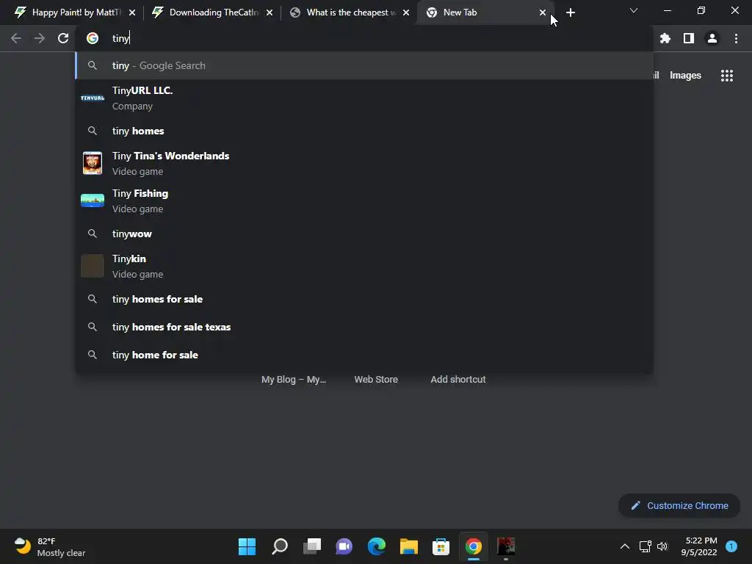Image resolution: width=752 pixels, height=564 pixels.
Task: Open Task View on taskbar
Action: pyautogui.click(x=312, y=546)
